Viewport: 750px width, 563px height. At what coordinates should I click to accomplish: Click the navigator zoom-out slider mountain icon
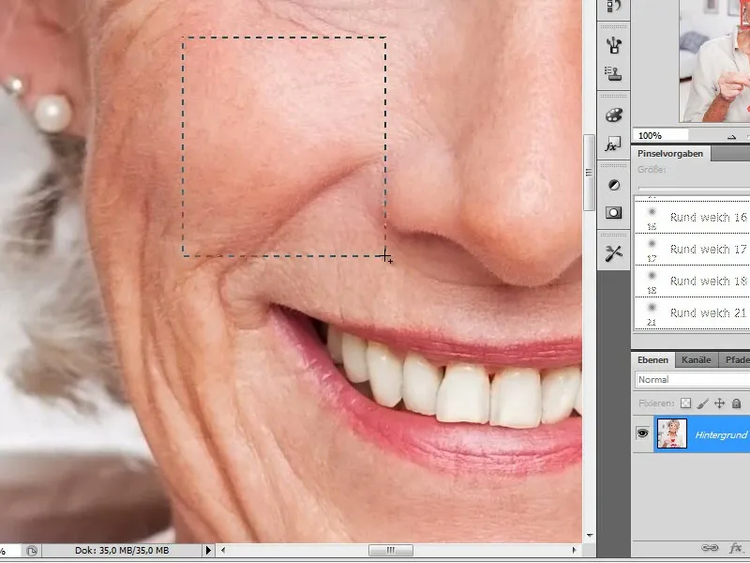click(732, 135)
